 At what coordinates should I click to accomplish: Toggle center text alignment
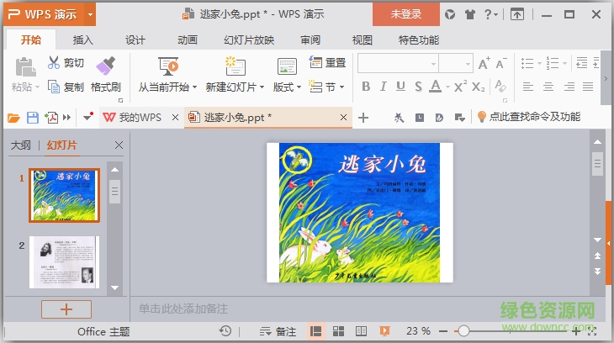[548, 87]
